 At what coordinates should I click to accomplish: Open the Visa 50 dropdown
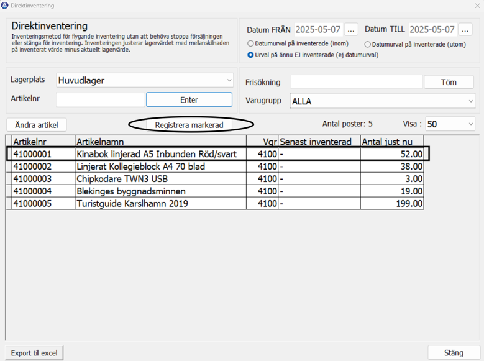(x=450, y=124)
